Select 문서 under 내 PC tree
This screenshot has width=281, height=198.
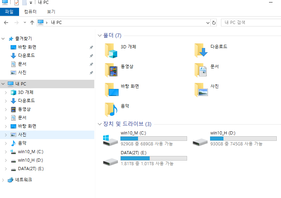coord(22,118)
